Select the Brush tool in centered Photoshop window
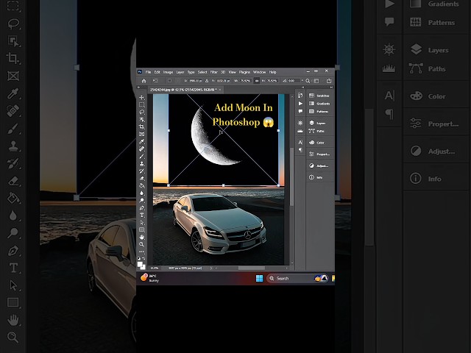471x353 pixels. pos(142,156)
